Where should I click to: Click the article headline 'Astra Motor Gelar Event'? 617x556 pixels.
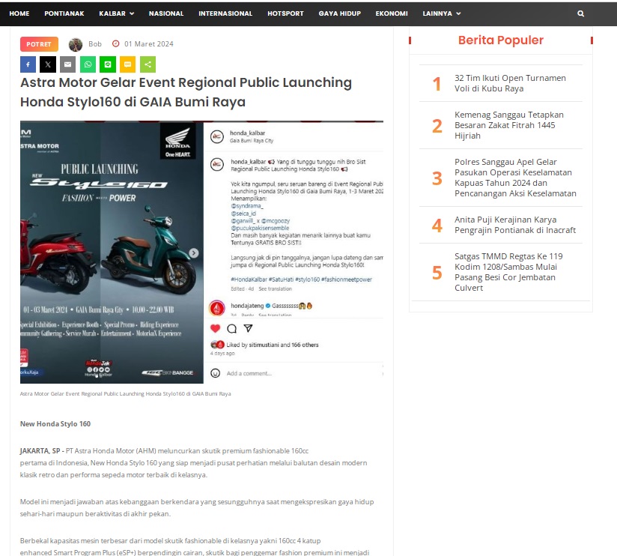[186, 92]
